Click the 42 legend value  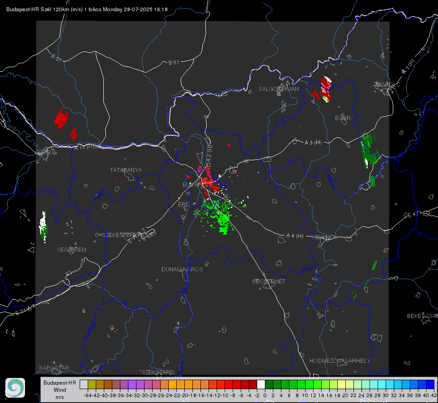(434, 395)
